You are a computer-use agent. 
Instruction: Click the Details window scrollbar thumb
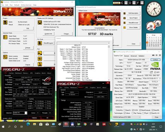pos(109,46)
